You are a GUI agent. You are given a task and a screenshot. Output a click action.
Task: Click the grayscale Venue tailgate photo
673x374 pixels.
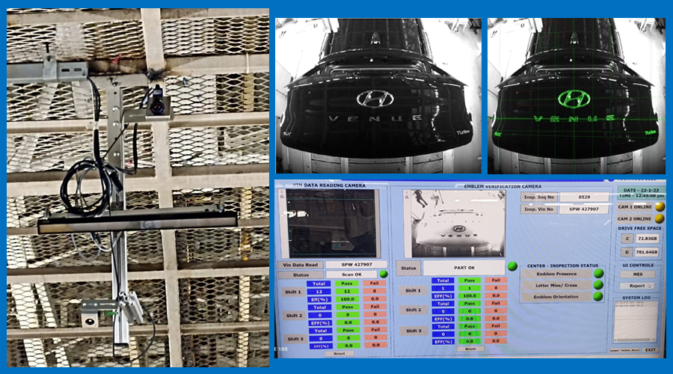(378, 96)
